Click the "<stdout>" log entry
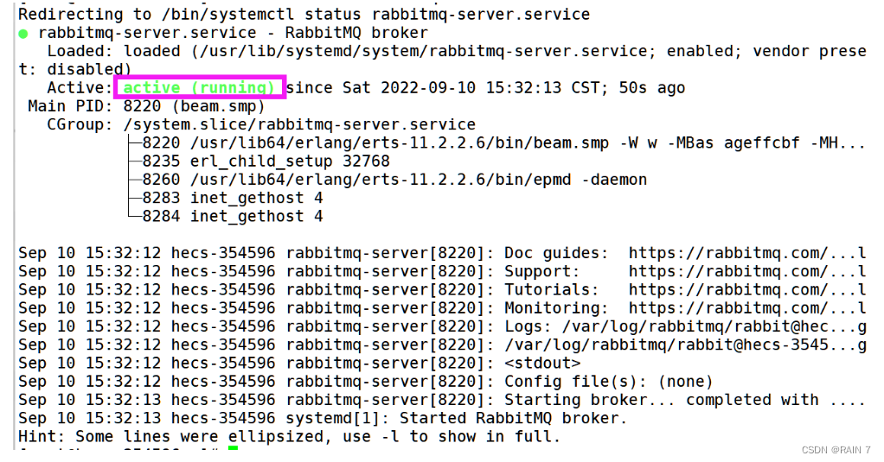Image resolution: width=884 pixels, height=462 pixels. pos(541,363)
